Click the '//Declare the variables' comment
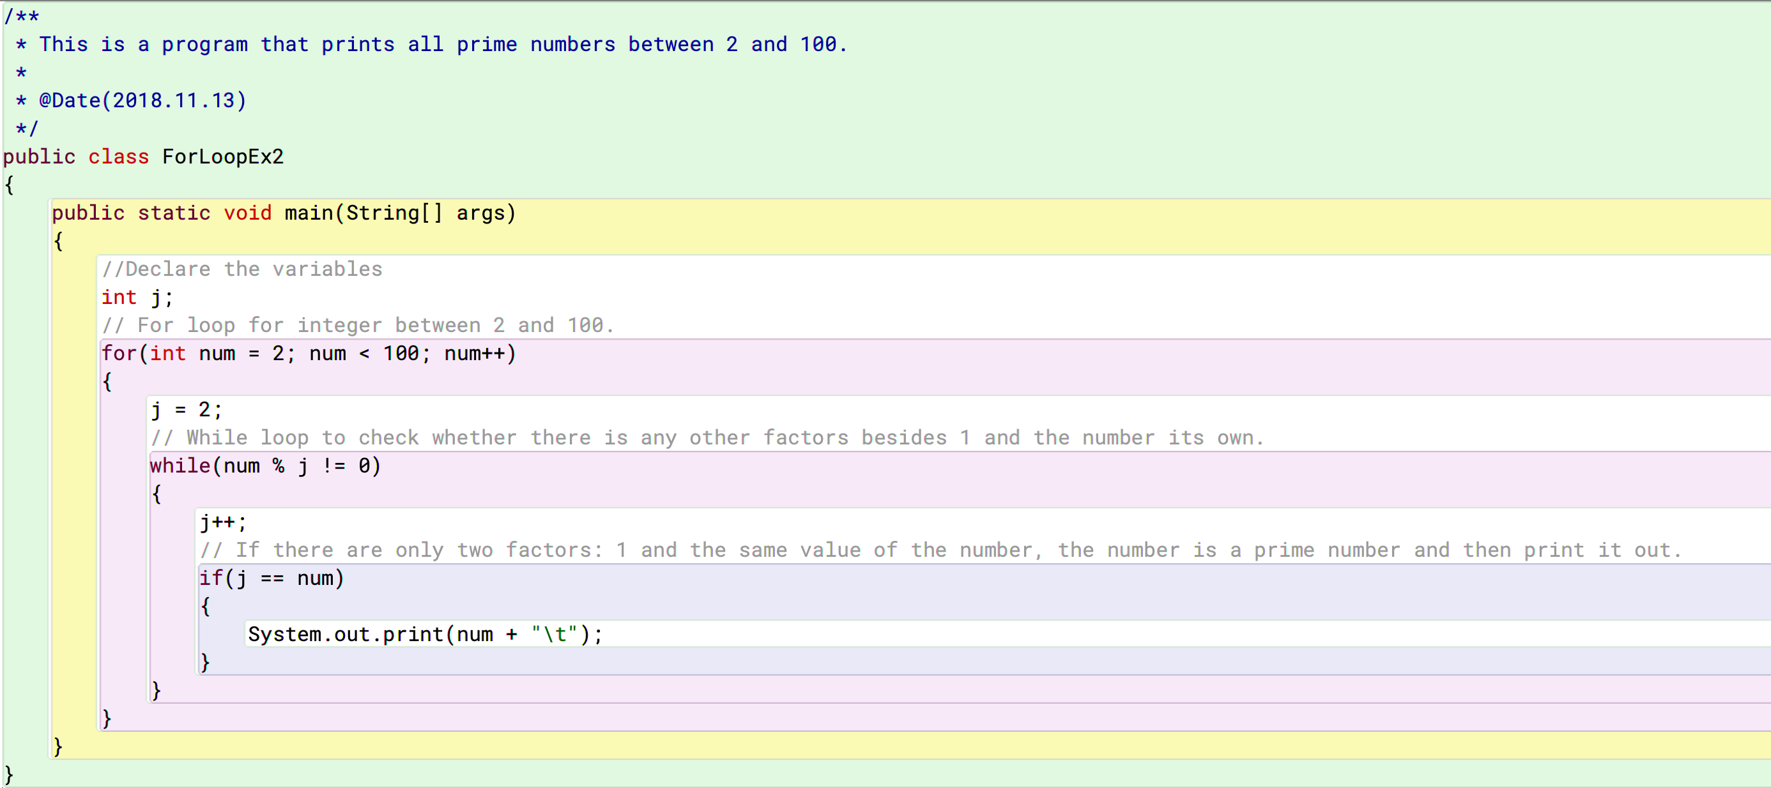The height and width of the screenshot is (788, 1771). (x=242, y=269)
